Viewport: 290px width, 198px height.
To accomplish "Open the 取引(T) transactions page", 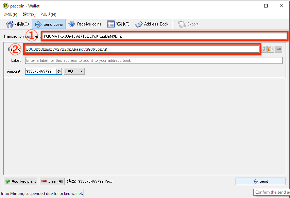I will 118,24.
